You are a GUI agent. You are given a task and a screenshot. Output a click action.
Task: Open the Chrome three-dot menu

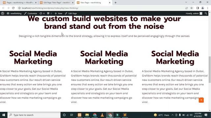(x=208, y=8)
